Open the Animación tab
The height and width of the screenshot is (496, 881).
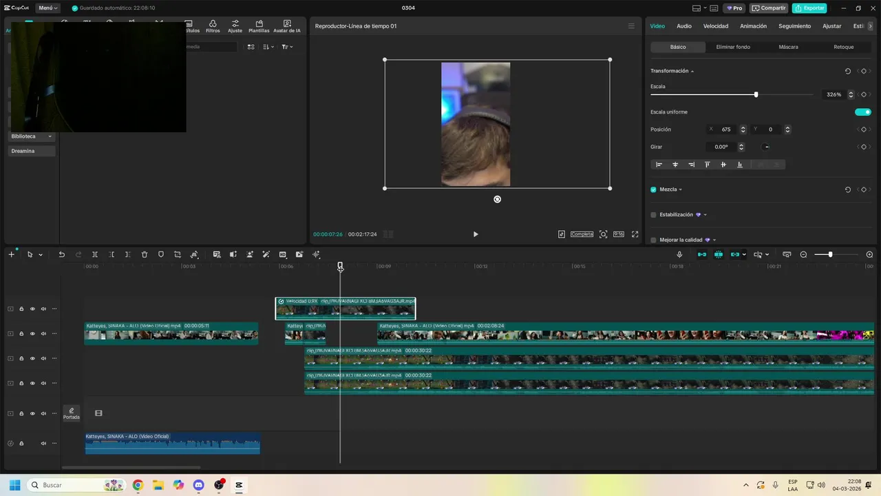[x=753, y=26]
